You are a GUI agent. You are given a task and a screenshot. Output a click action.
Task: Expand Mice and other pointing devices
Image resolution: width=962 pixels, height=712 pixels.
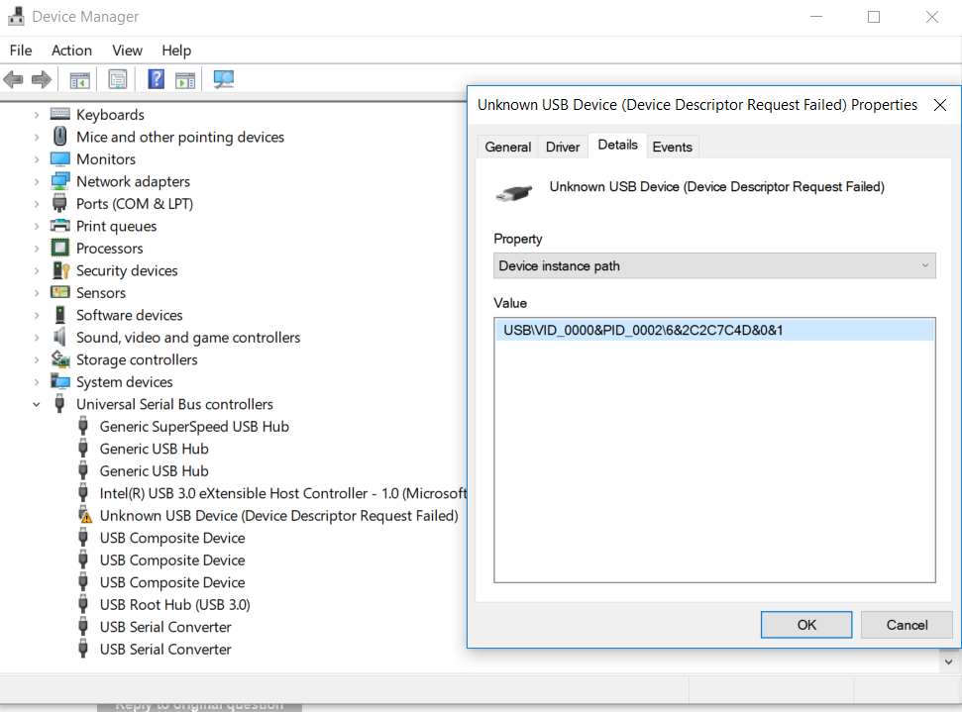coord(37,137)
